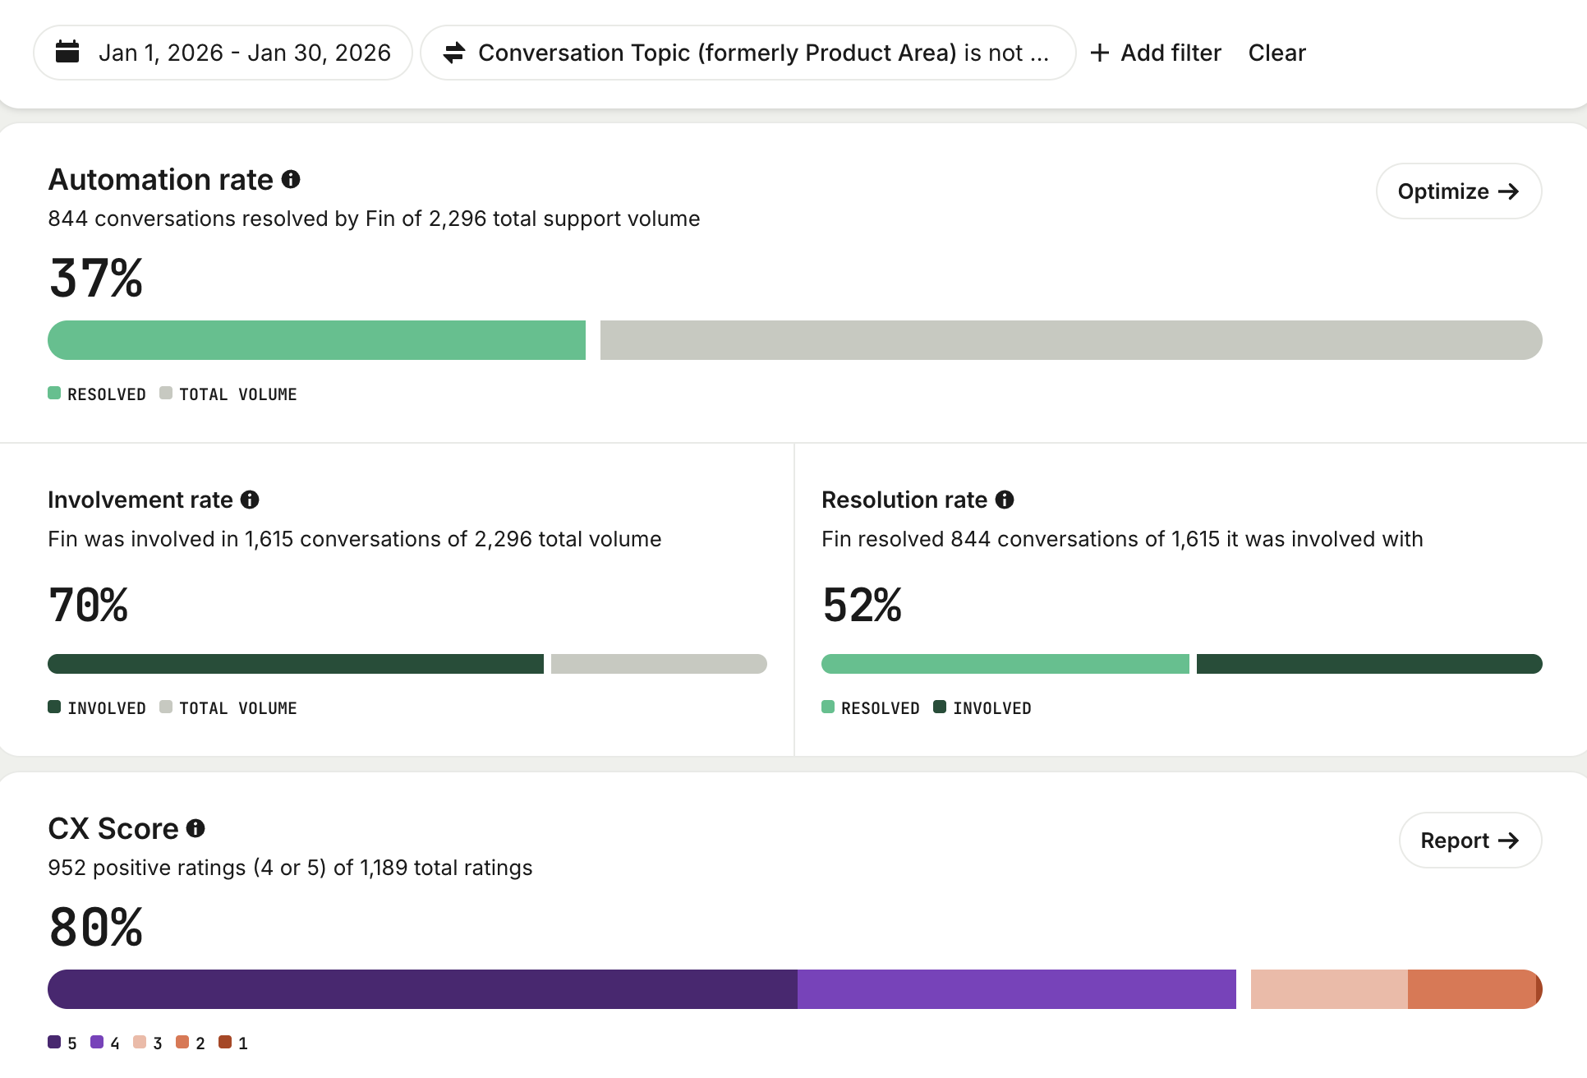Open the Jan 1 - Jan 30, 2026 date range picker

[x=244, y=53]
